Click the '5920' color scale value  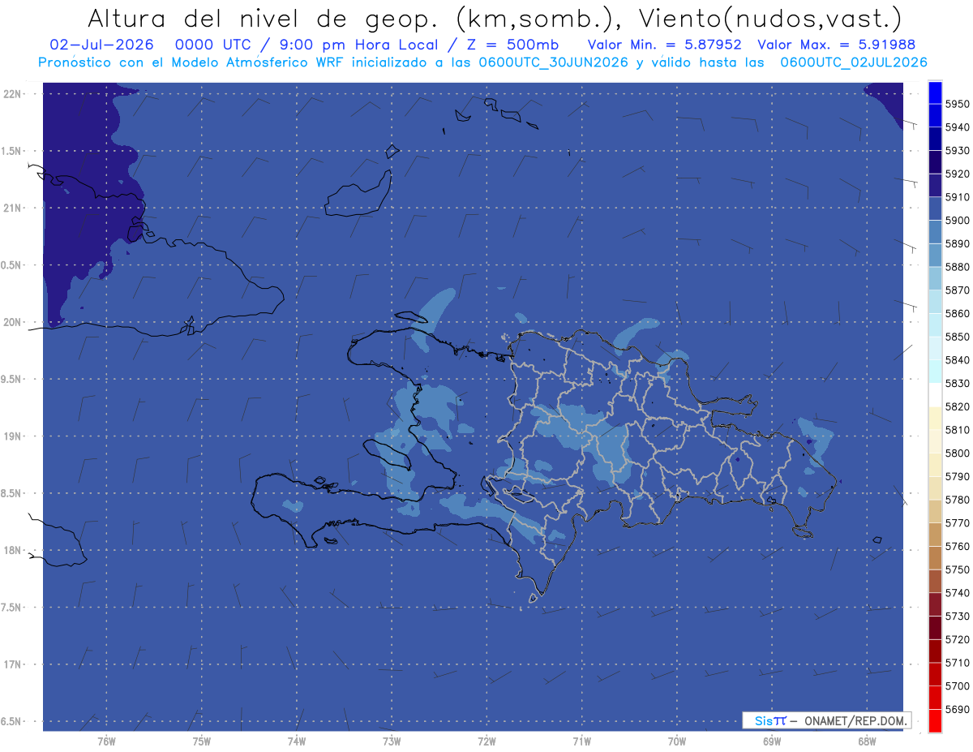(x=958, y=174)
